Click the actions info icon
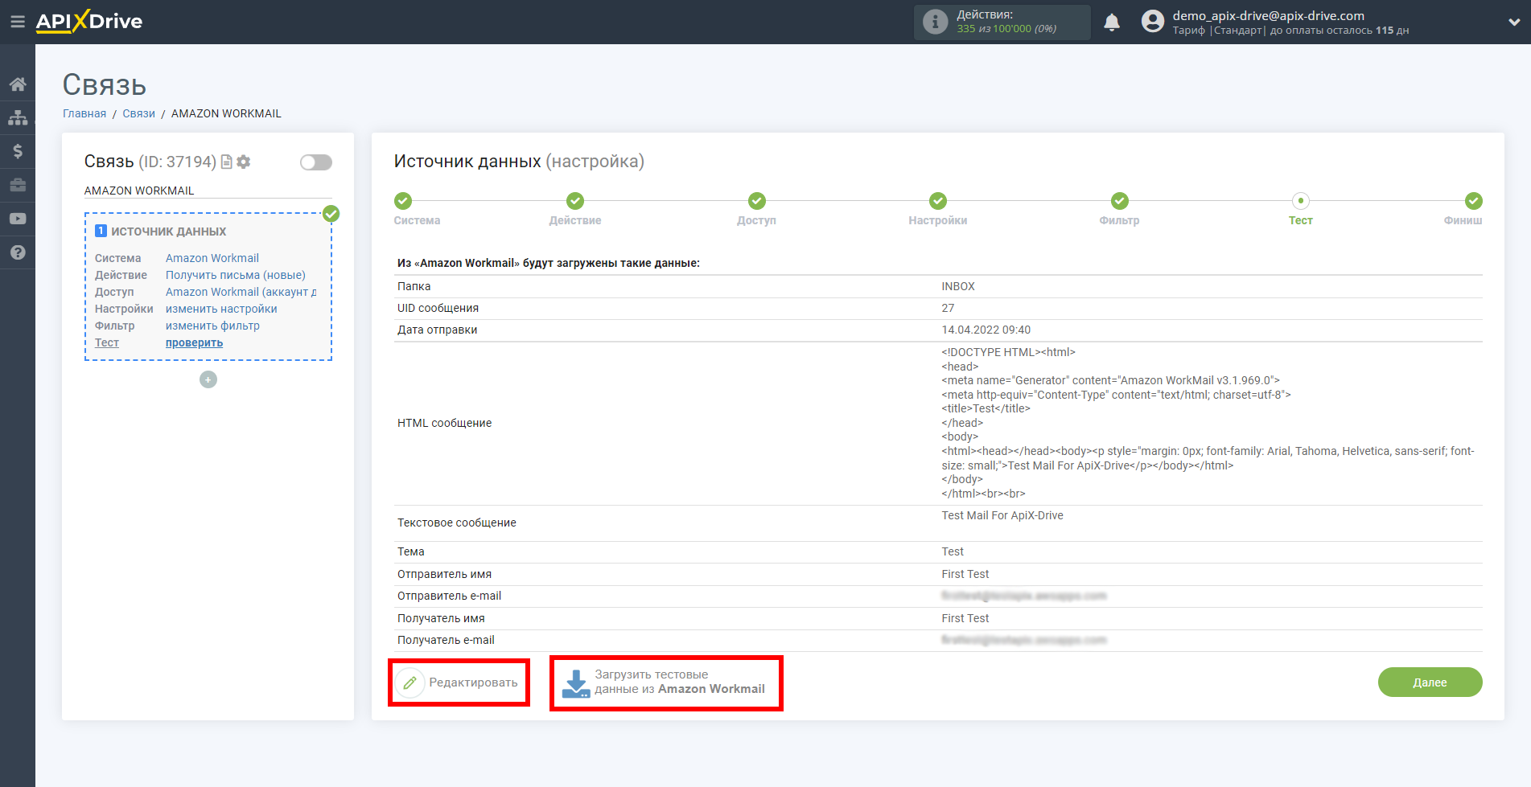The height and width of the screenshot is (787, 1531). click(935, 22)
